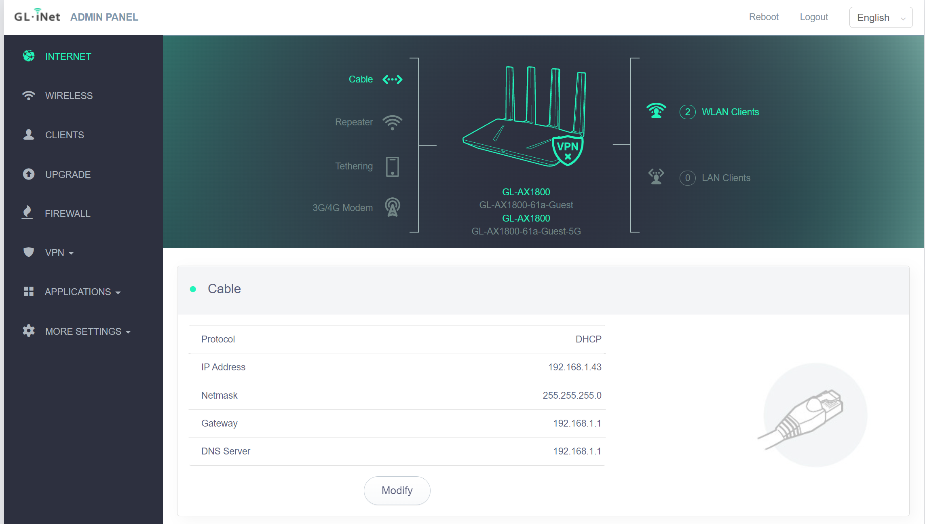
Task: Click the Netmask value 255.255.255.0
Action: [x=572, y=395]
